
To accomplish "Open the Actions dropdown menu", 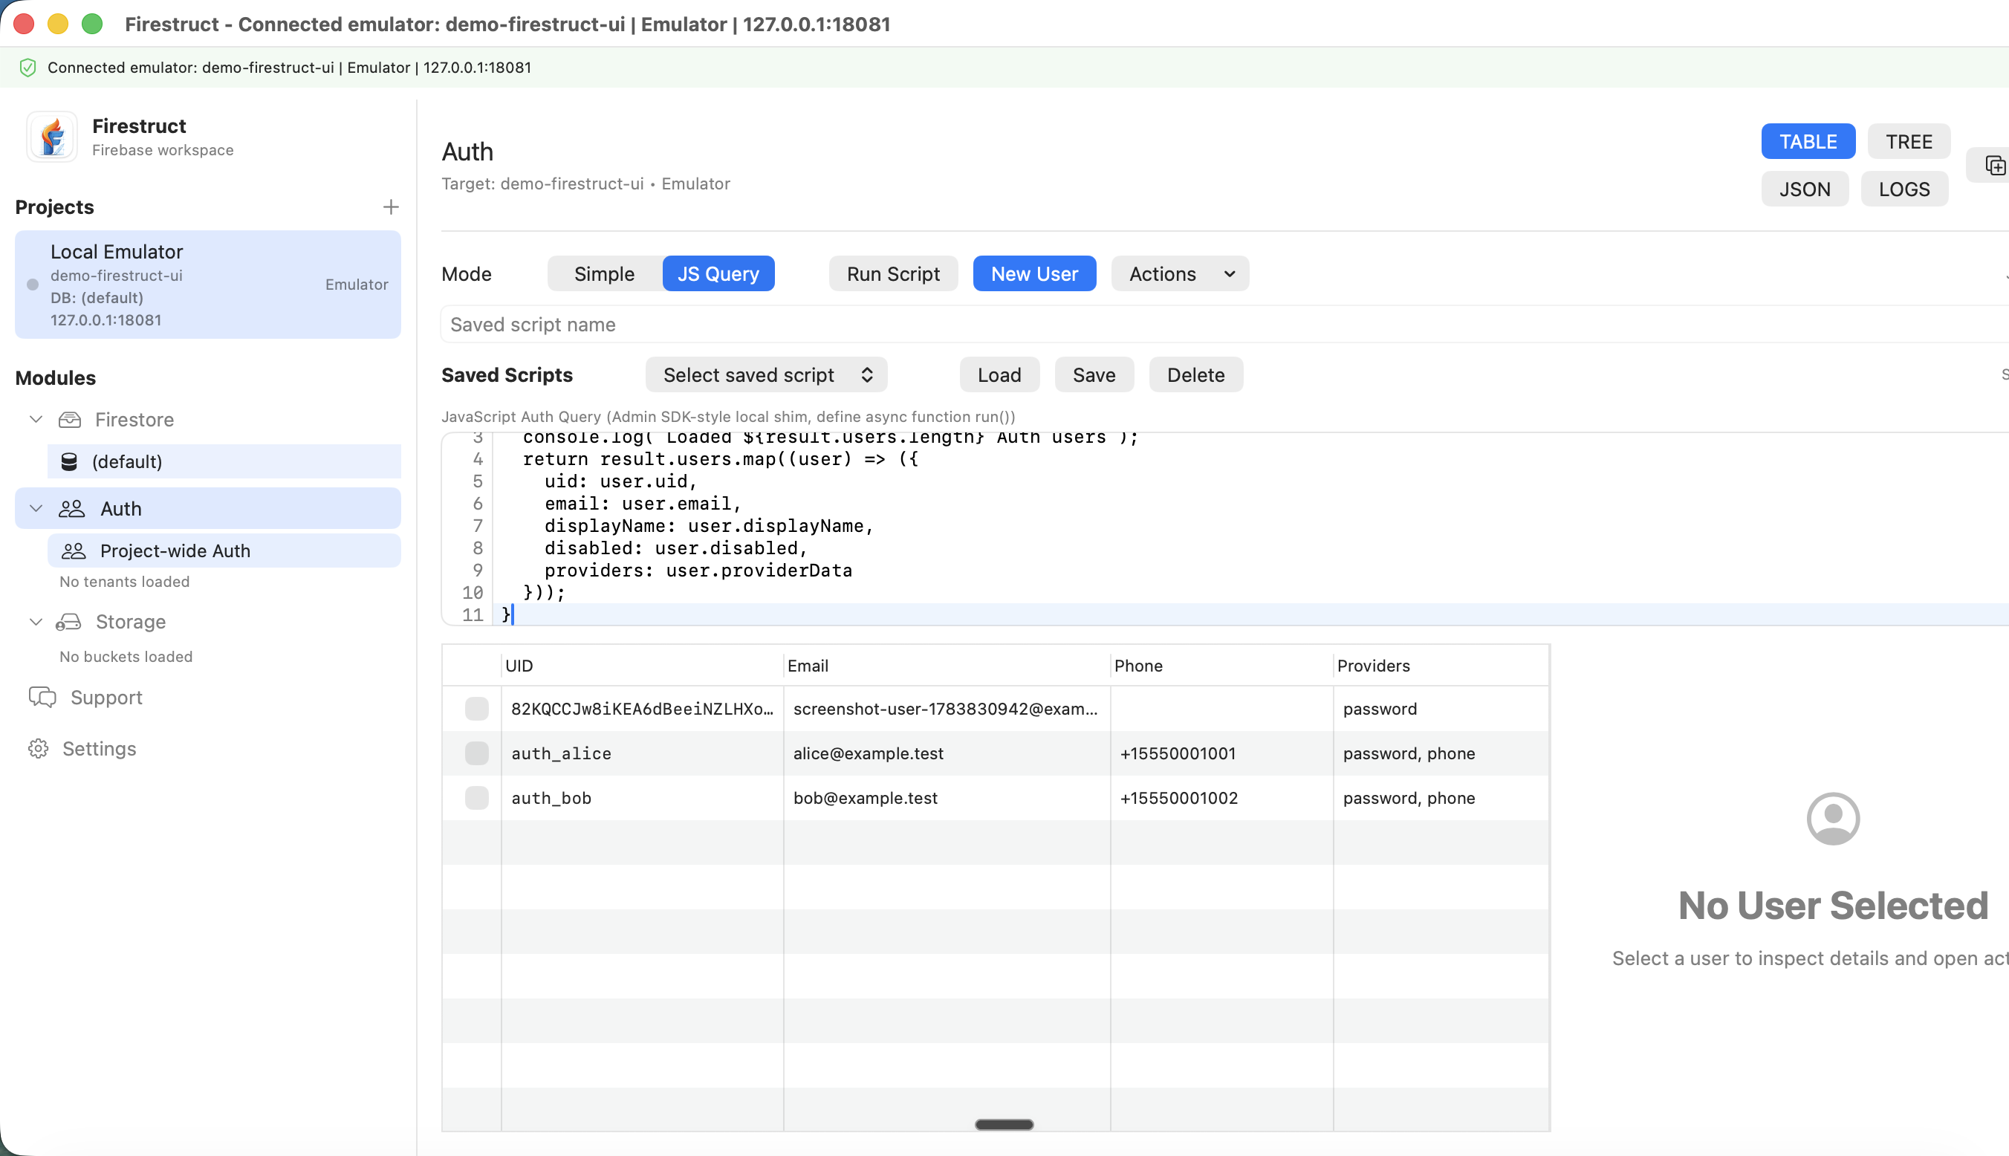I will (1180, 274).
